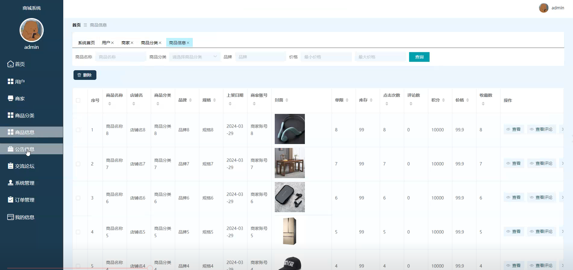Click the breadcrumb separator menu icon
The image size is (573, 270).
click(x=85, y=25)
